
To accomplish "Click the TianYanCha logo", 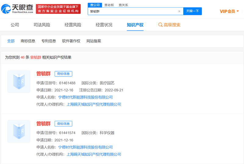I will click(x=17, y=9).
